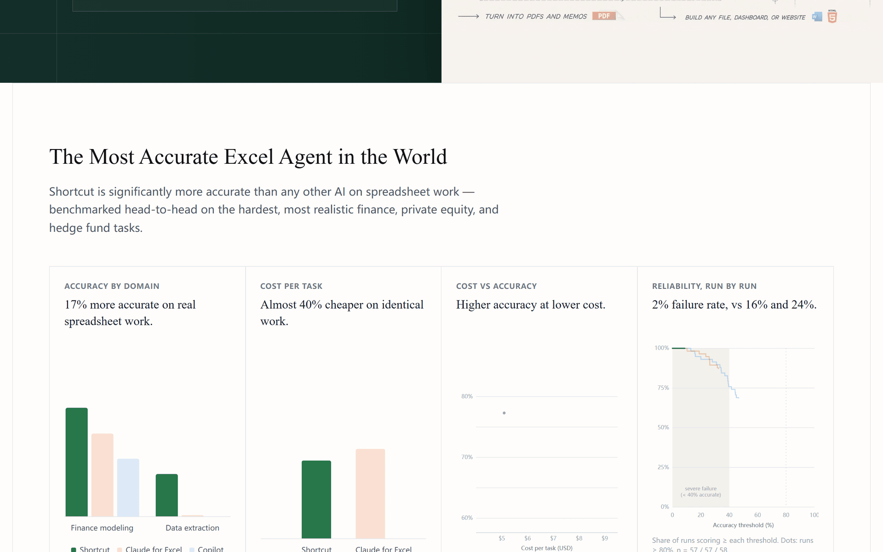Click the Word document icon
This screenshot has height=552, width=883.
817,17
